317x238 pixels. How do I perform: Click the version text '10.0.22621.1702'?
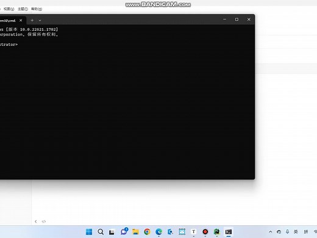[38, 29]
